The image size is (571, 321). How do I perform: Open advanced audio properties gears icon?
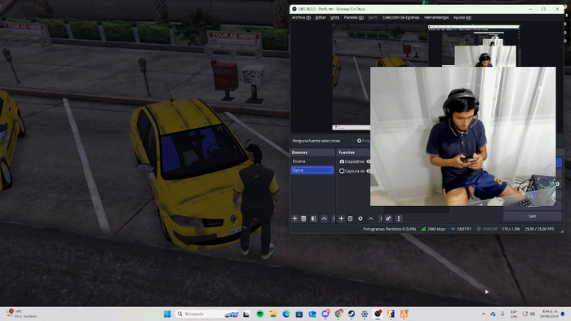[388, 218]
